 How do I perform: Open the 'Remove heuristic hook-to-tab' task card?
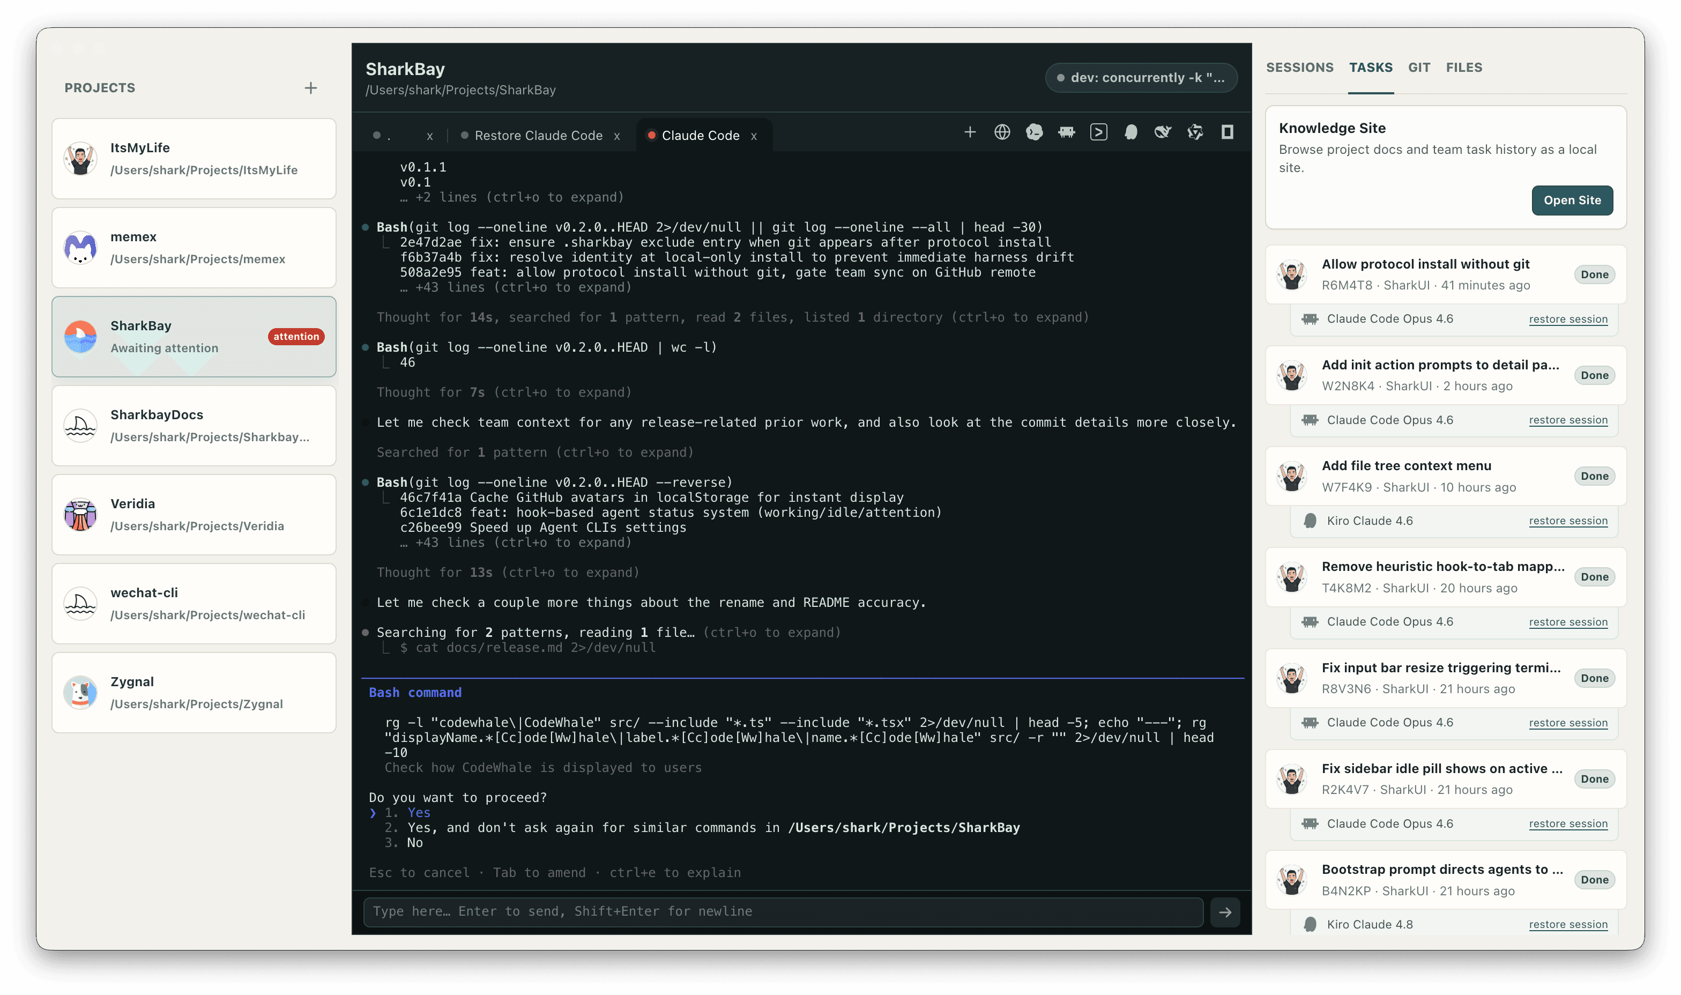pos(1445,577)
